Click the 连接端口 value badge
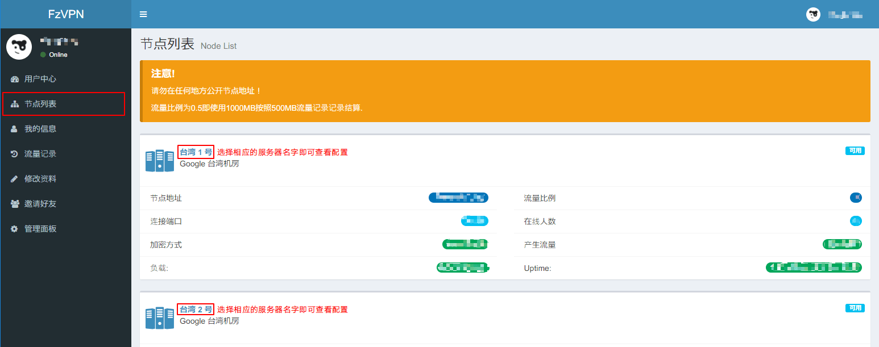Viewport: 879px width, 347px height. tap(475, 221)
